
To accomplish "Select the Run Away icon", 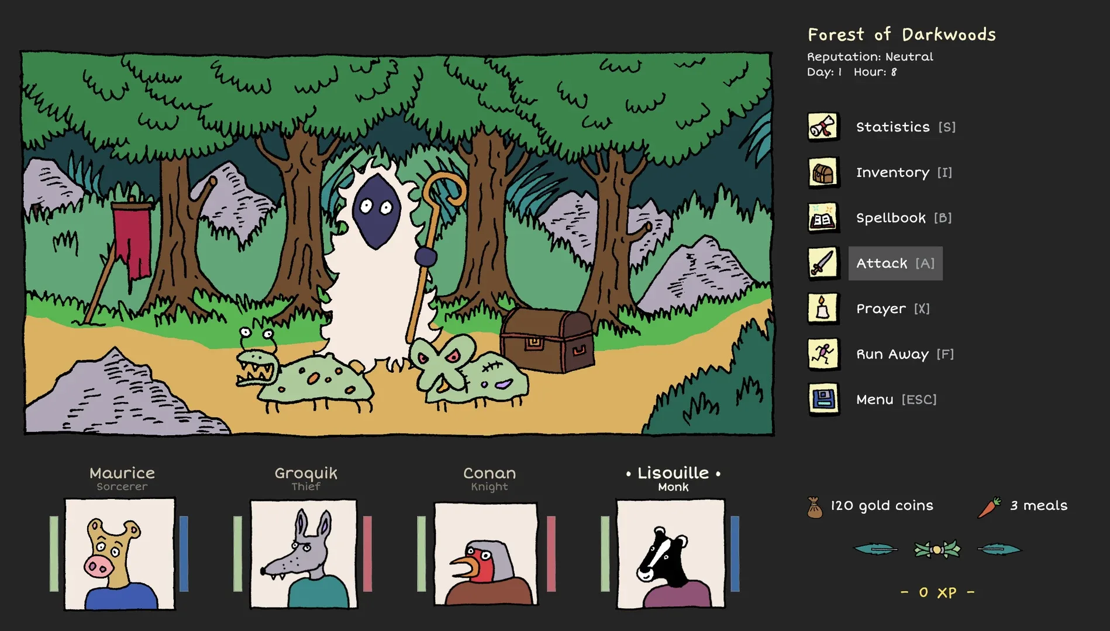I will 823,354.
